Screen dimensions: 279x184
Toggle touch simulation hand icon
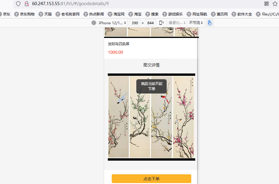coord(209,23)
